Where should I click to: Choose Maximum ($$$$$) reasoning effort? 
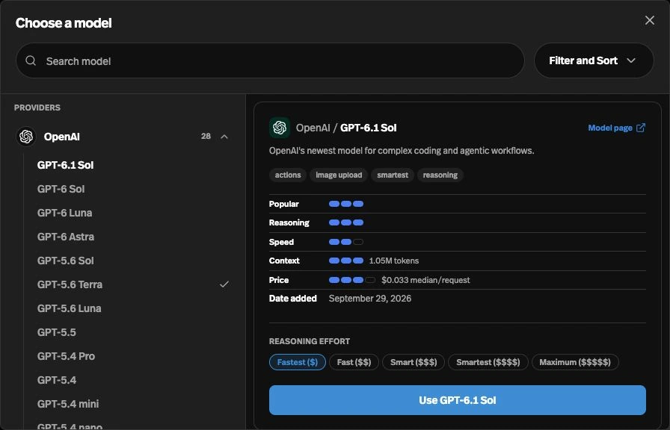click(575, 362)
